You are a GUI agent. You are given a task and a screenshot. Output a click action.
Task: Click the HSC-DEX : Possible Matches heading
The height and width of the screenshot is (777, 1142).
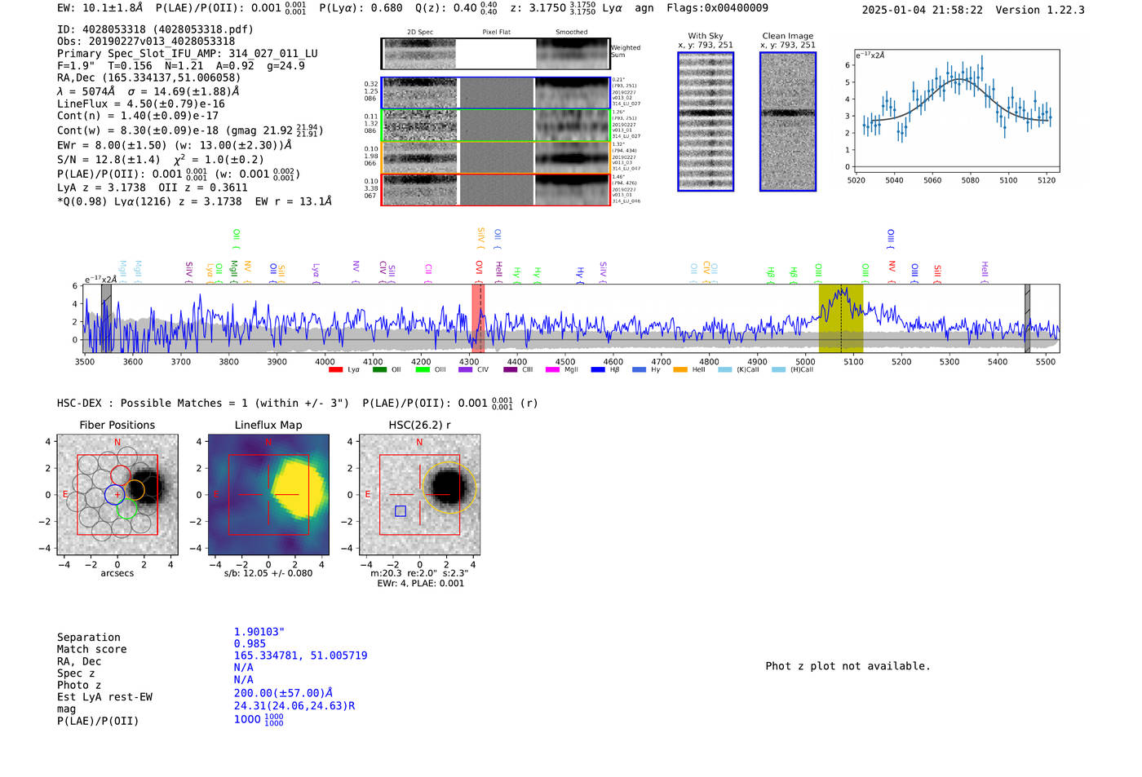click(x=203, y=403)
